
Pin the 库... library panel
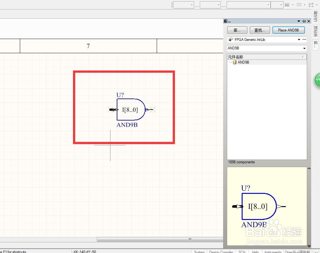[304, 21]
